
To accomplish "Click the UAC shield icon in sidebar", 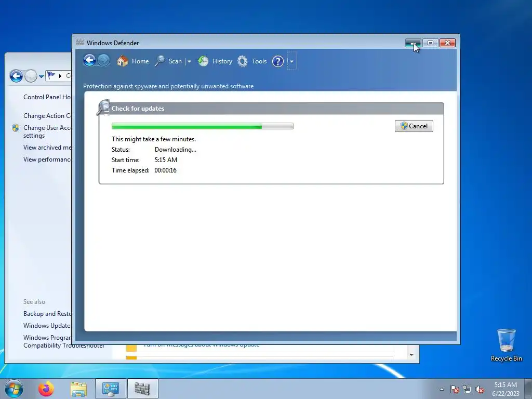I will [16, 128].
